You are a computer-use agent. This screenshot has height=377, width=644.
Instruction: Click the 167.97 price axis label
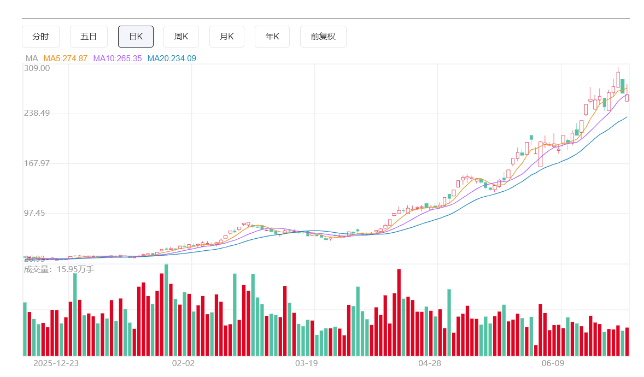pyautogui.click(x=37, y=163)
